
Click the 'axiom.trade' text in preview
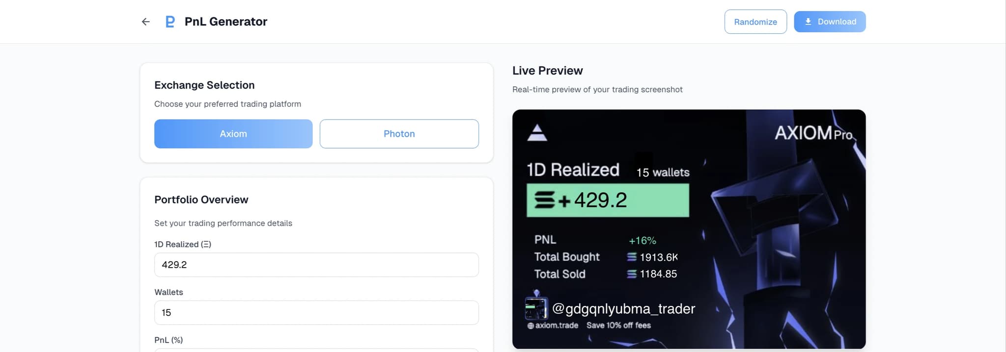[x=557, y=326]
